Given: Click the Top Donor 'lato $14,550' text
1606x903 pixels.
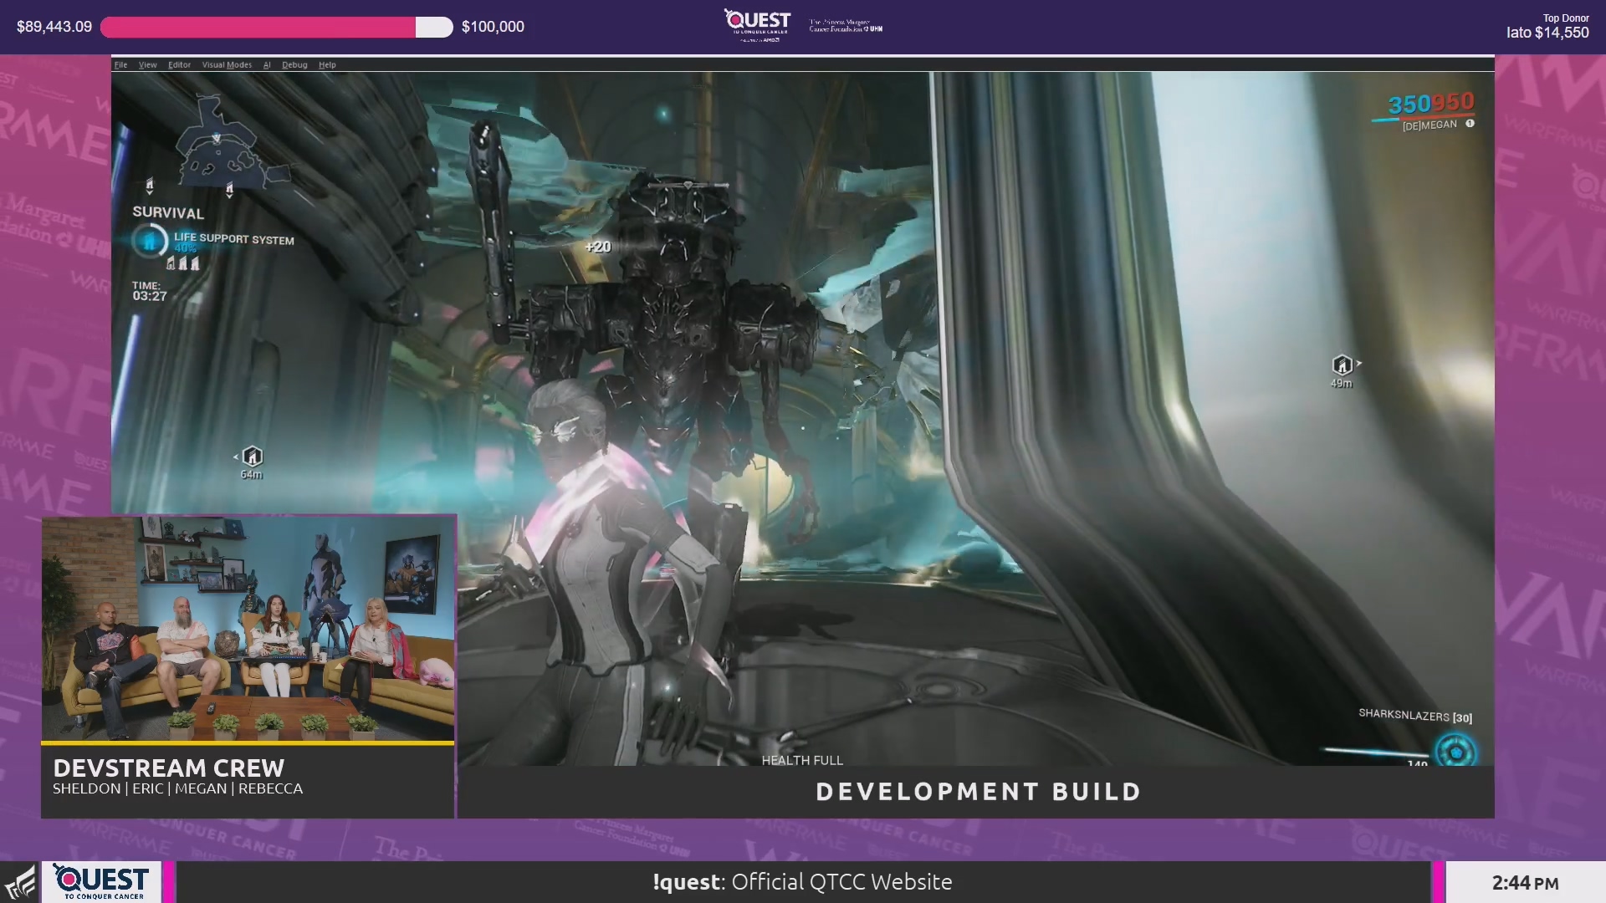Looking at the screenshot, I should pos(1547,33).
